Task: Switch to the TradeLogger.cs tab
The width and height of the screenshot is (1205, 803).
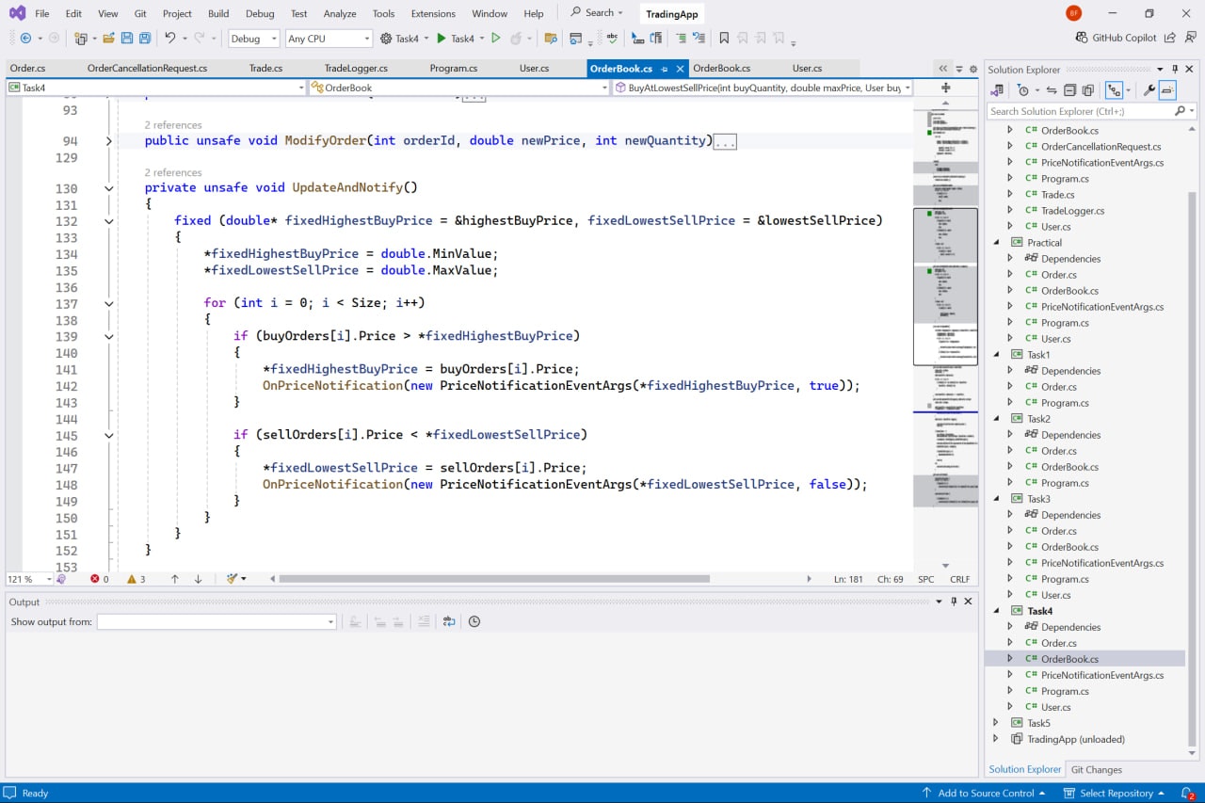Action: coord(356,68)
